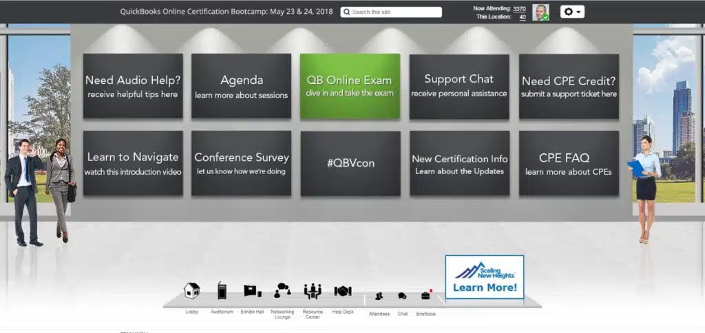This screenshot has height=333, width=705.
Task: Open the Agenda tile
Action: [242, 86]
